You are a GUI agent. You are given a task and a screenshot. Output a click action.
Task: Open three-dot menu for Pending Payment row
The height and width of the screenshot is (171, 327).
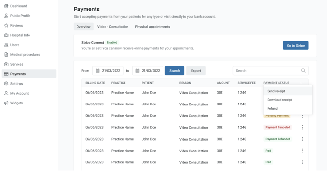click(x=302, y=116)
